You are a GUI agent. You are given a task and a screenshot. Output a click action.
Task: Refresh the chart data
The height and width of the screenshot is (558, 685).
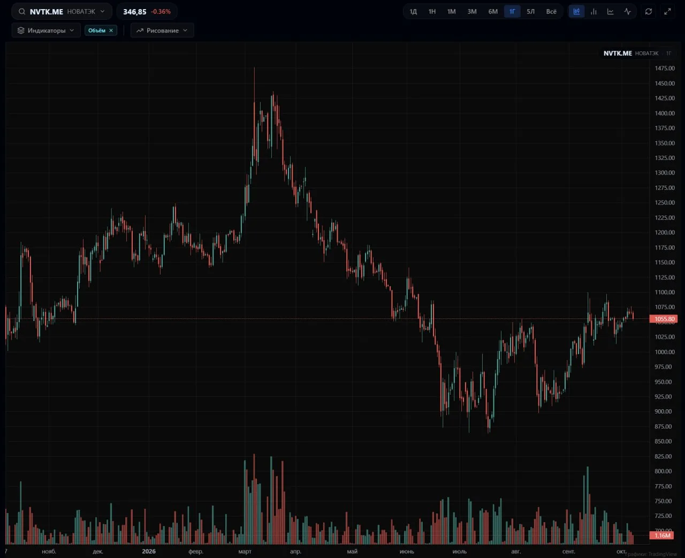click(649, 11)
